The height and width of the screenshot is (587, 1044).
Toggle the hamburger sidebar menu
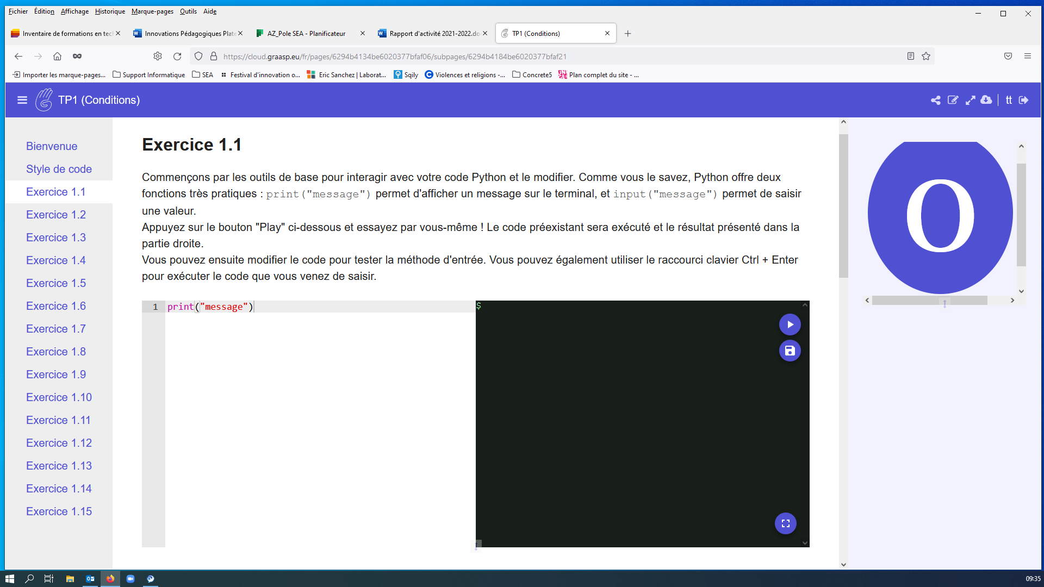point(22,100)
